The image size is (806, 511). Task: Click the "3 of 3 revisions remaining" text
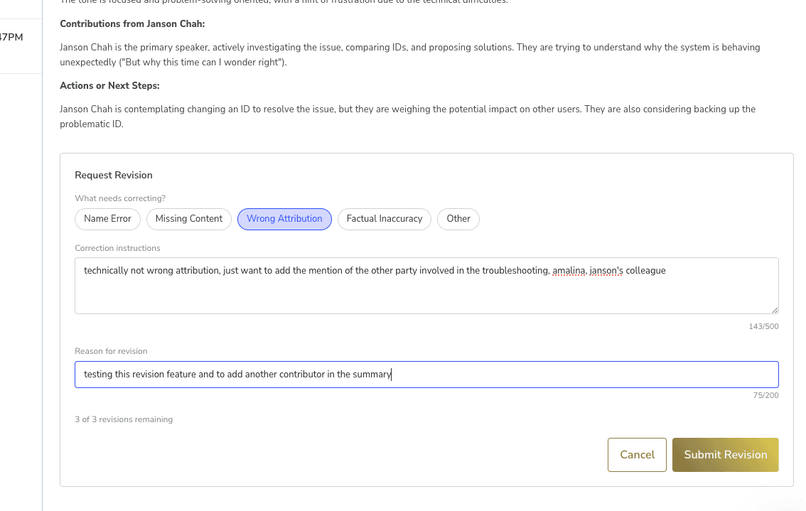pyautogui.click(x=124, y=419)
